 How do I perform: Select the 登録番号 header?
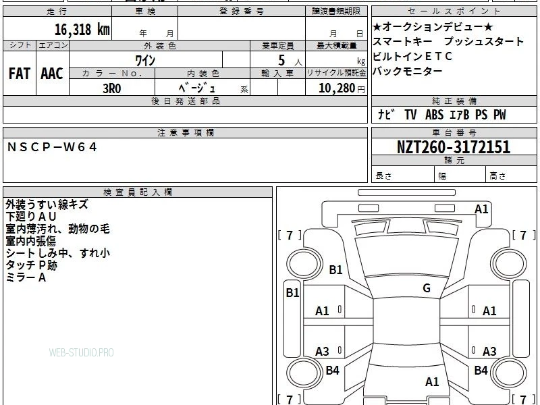242,11
